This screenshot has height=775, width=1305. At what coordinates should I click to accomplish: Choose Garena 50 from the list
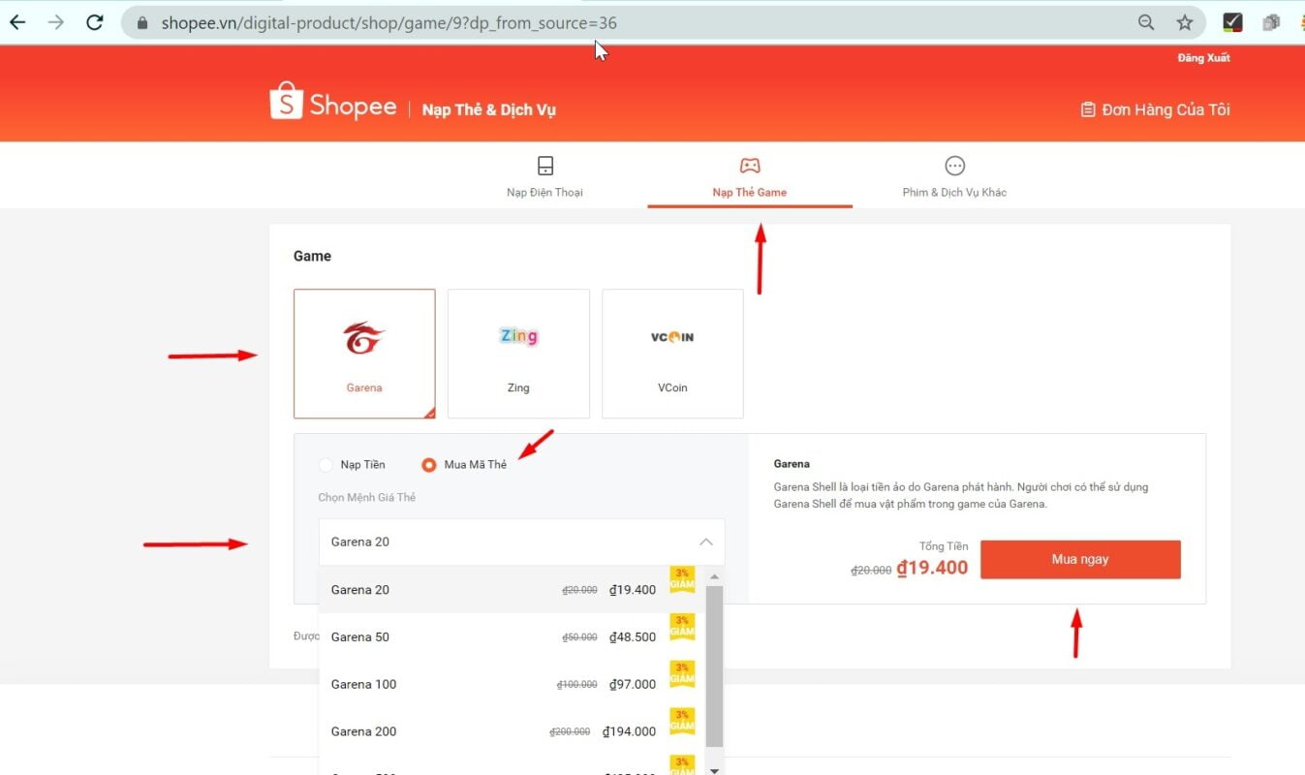coord(513,636)
